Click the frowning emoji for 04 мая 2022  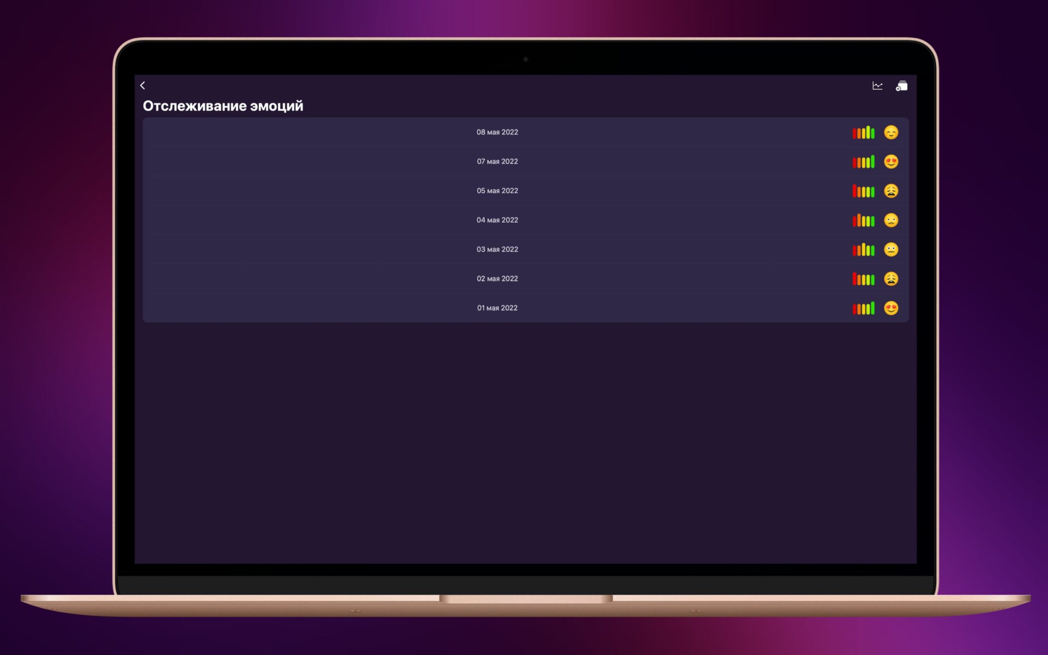[x=891, y=220]
